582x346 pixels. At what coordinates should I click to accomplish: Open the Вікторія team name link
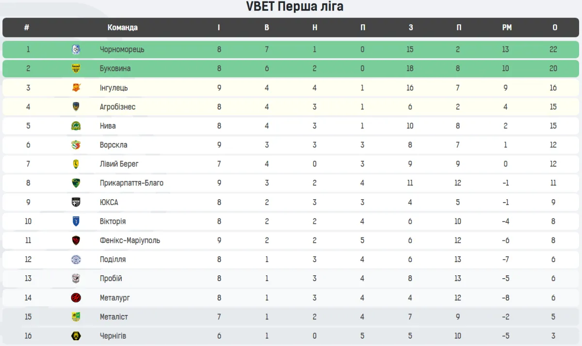click(113, 221)
